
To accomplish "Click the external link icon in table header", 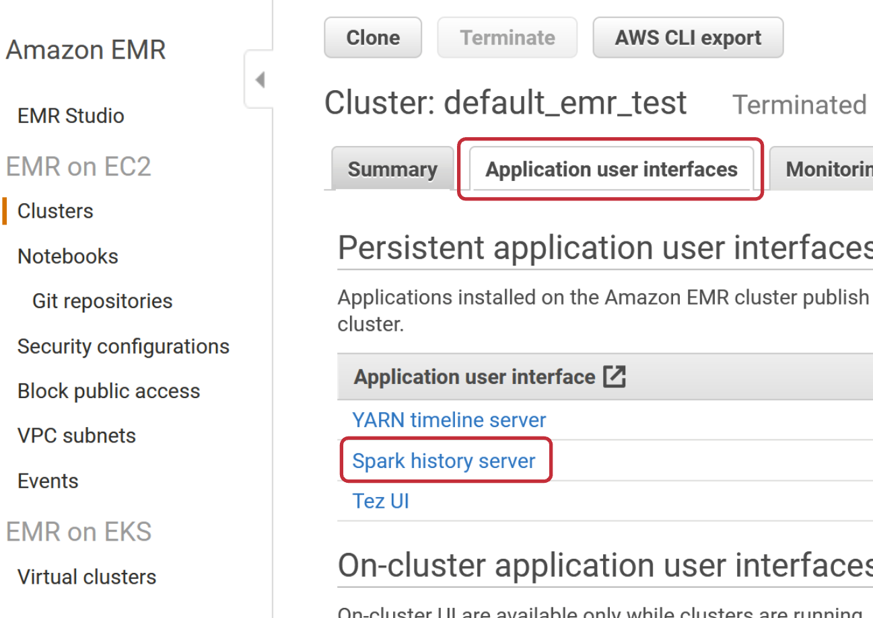I will 614,377.
